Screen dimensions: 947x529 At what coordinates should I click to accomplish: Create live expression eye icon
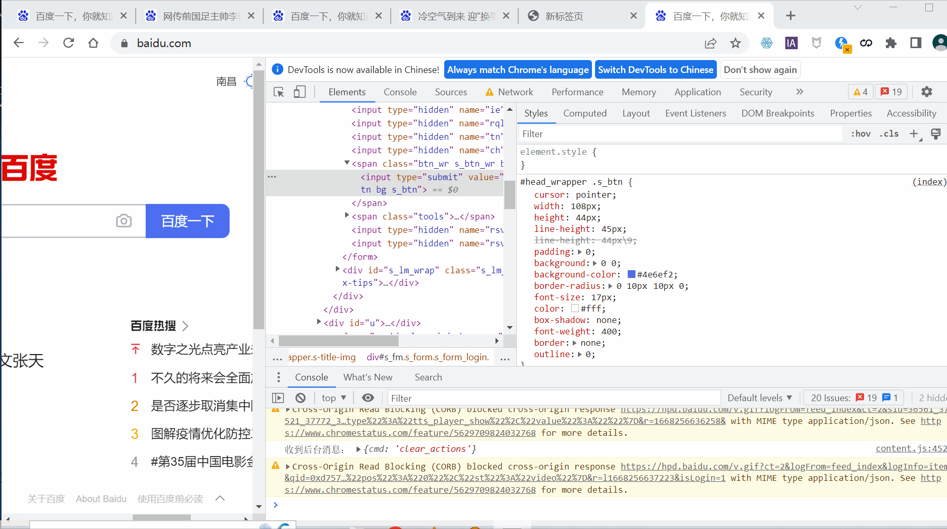coord(368,398)
